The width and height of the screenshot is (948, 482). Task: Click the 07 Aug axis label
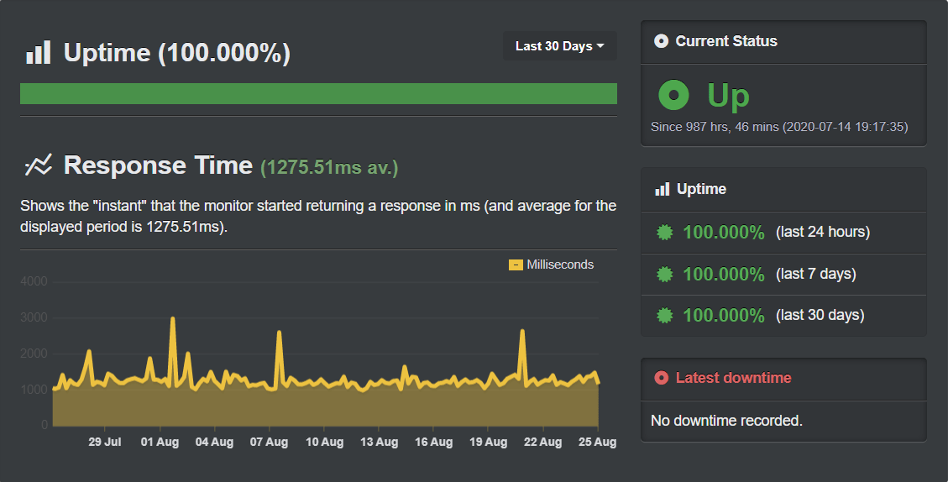tap(269, 442)
